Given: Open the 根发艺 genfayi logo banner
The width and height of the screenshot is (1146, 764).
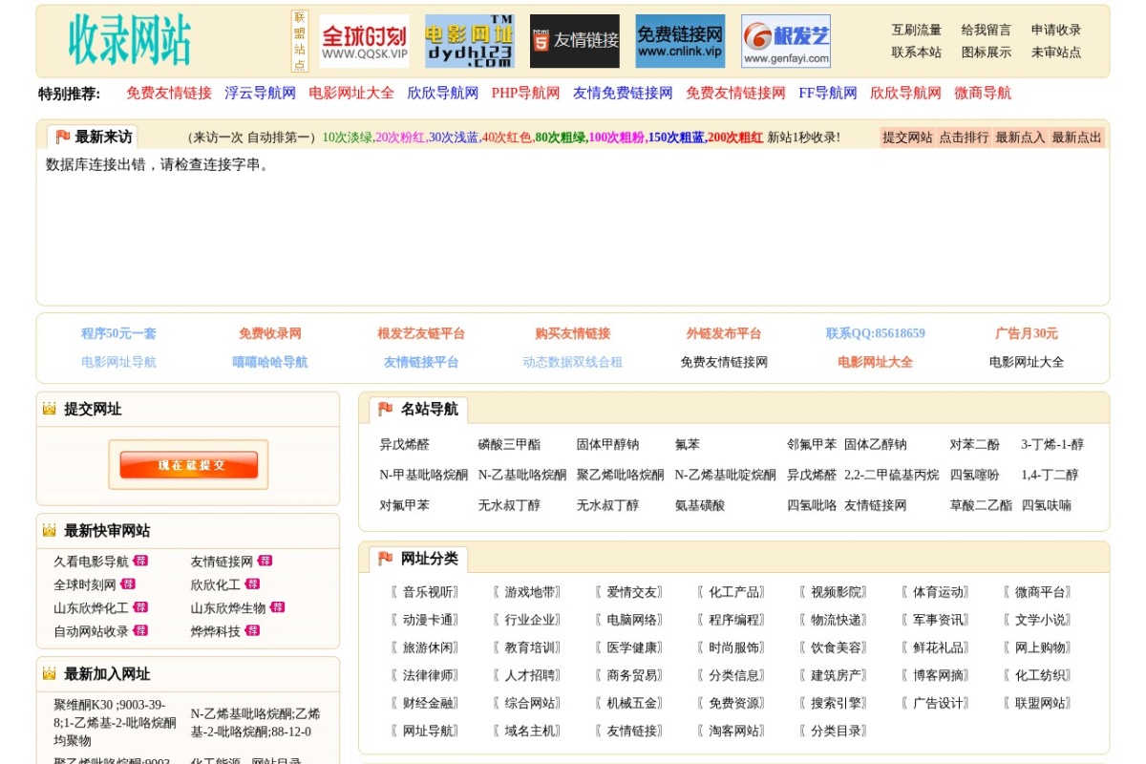Looking at the screenshot, I should pyautogui.click(x=784, y=39).
